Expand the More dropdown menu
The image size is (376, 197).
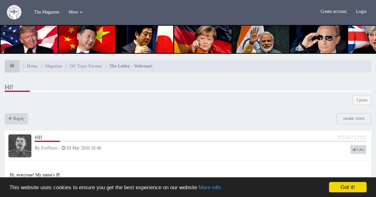point(76,12)
